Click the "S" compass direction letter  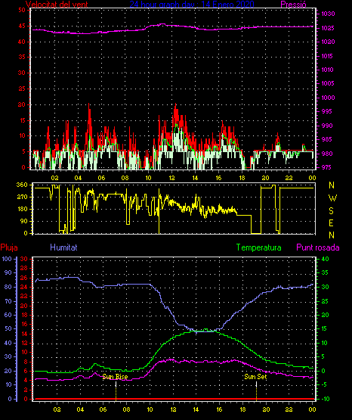[x=331, y=211]
